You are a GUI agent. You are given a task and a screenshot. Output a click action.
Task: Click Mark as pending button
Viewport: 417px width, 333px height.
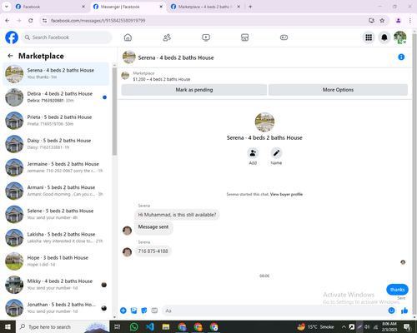[194, 90]
